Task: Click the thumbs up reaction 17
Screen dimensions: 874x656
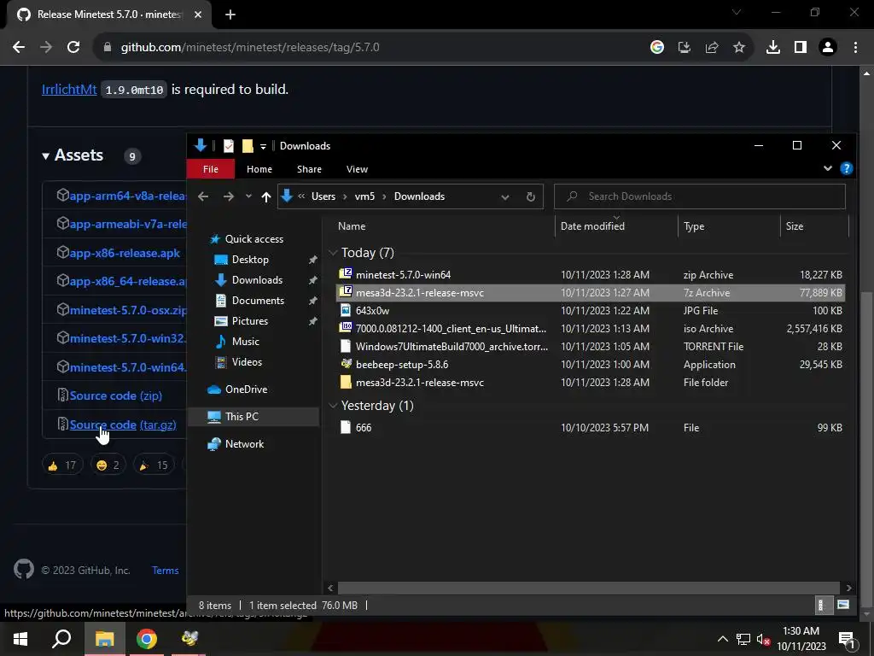Action: click(61, 466)
